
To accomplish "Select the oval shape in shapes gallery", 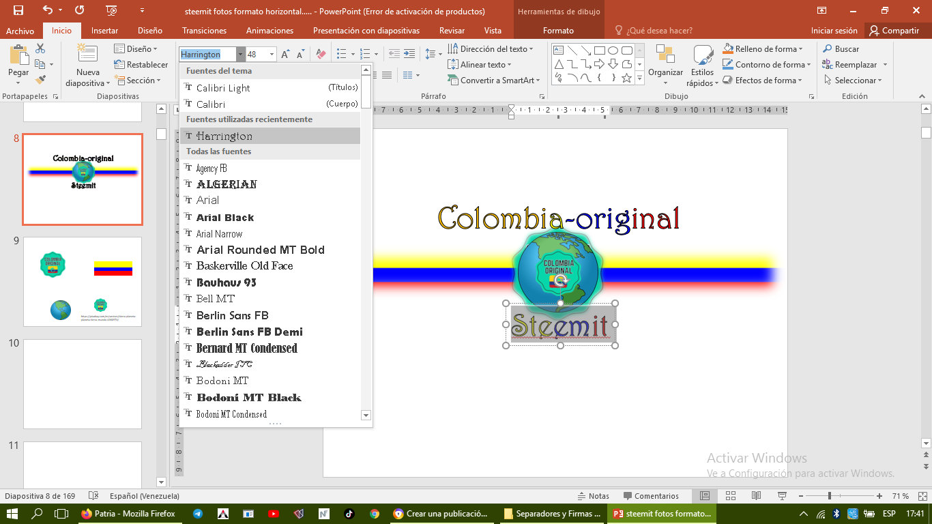I will point(613,50).
